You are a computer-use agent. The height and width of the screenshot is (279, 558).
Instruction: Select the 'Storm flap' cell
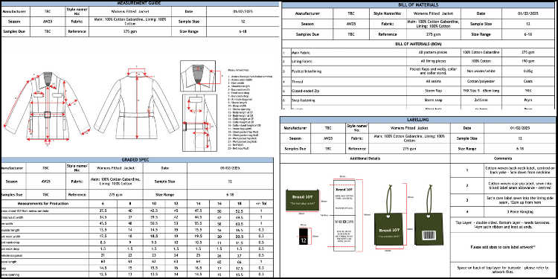pos(434,91)
